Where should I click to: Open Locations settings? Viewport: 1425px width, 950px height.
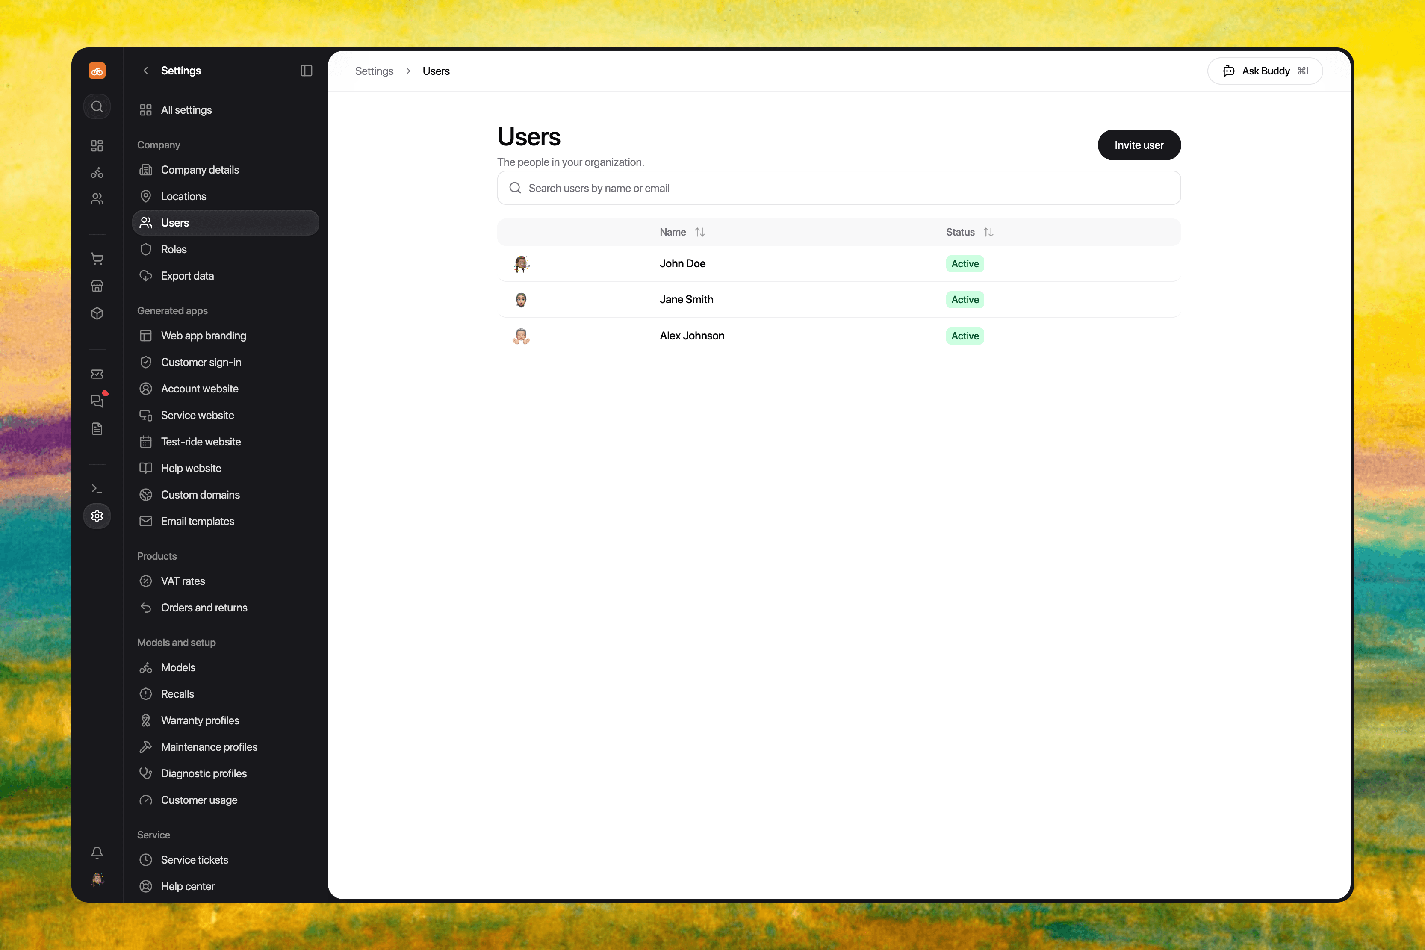click(x=225, y=196)
